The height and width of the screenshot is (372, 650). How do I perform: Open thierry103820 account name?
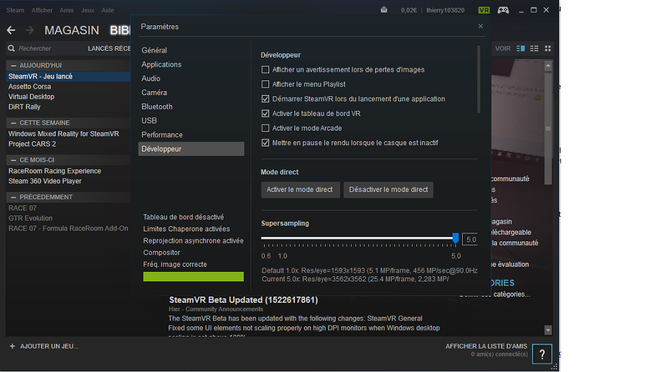click(x=445, y=10)
